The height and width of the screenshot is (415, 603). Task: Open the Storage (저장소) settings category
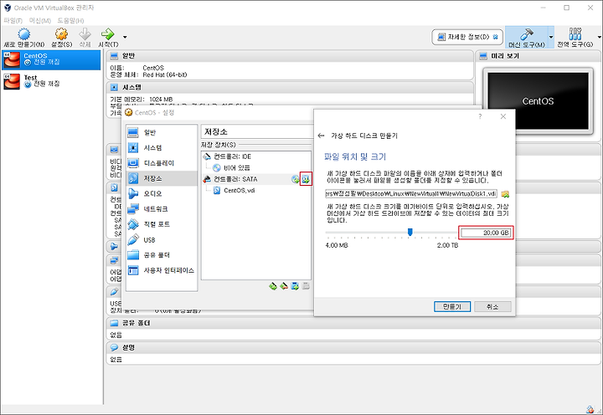(x=162, y=178)
